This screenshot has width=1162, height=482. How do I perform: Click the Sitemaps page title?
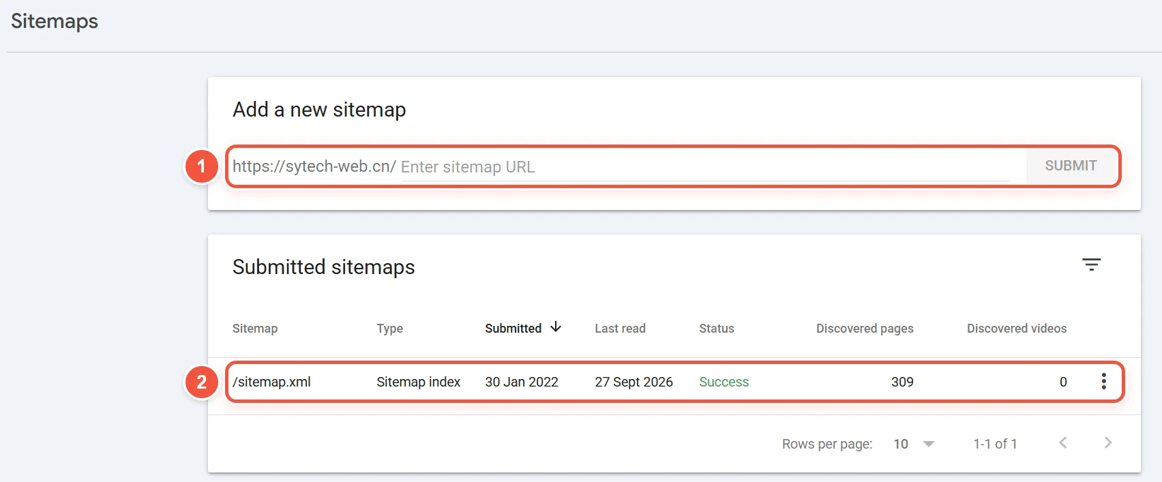(55, 22)
